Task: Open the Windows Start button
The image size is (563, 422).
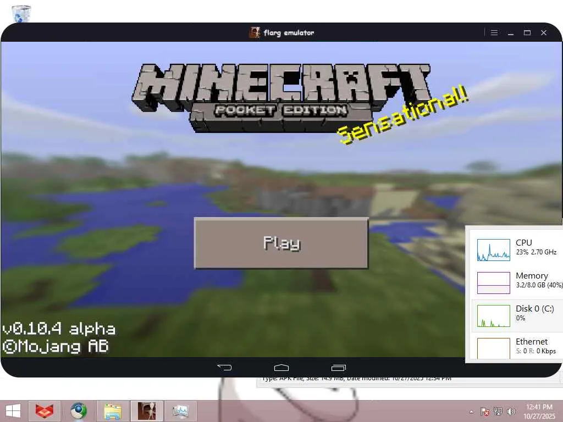Action: (x=13, y=411)
